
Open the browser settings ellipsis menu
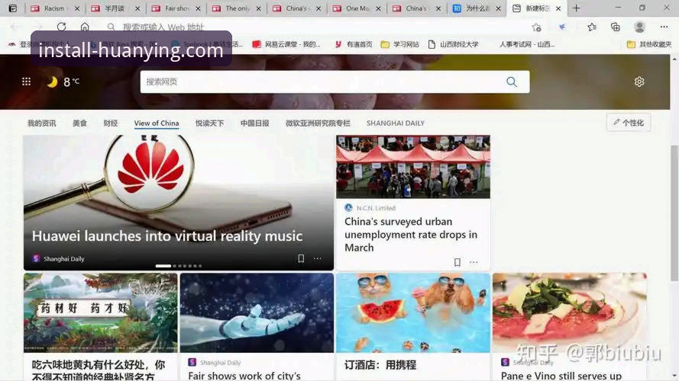click(664, 27)
